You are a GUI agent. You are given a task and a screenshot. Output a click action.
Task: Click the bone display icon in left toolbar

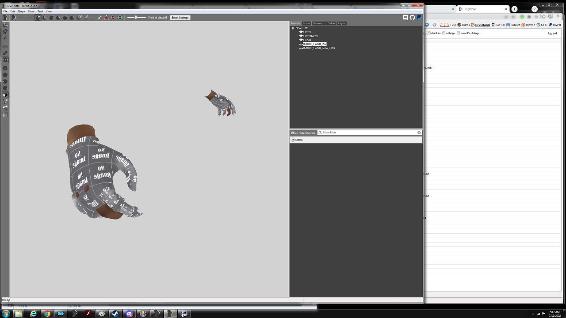point(5,107)
